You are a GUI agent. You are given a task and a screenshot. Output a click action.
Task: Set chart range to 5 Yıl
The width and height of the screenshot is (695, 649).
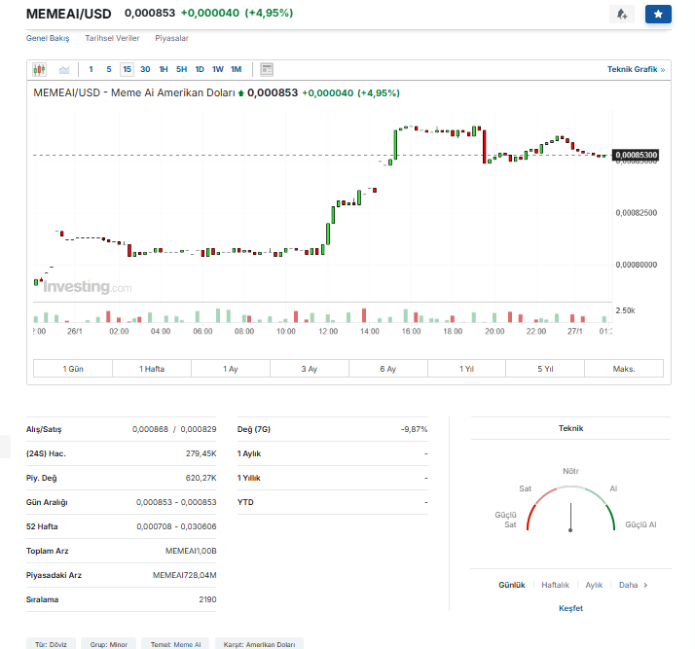click(x=545, y=369)
